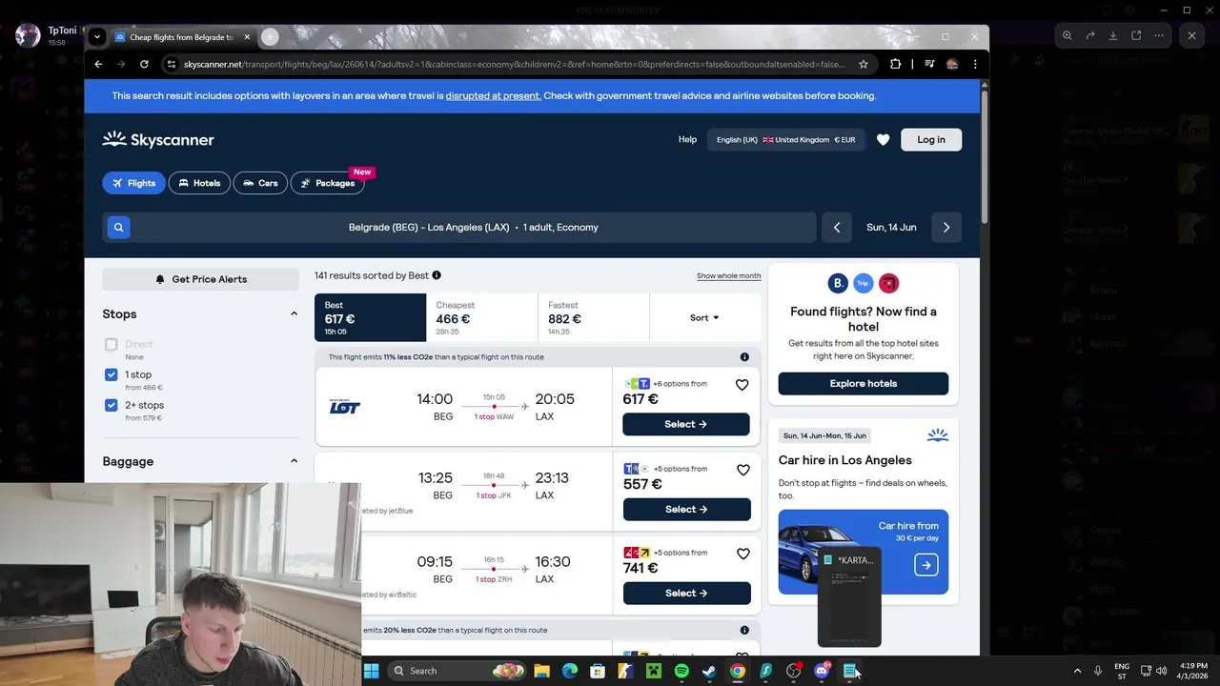Click the taskbar Search box
The height and width of the screenshot is (686, 1220).
click(x=457, y=671)
